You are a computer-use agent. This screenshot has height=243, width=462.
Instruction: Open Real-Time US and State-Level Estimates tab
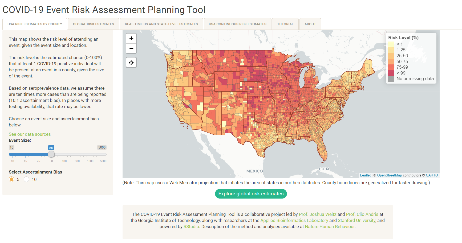coord(161,24)
